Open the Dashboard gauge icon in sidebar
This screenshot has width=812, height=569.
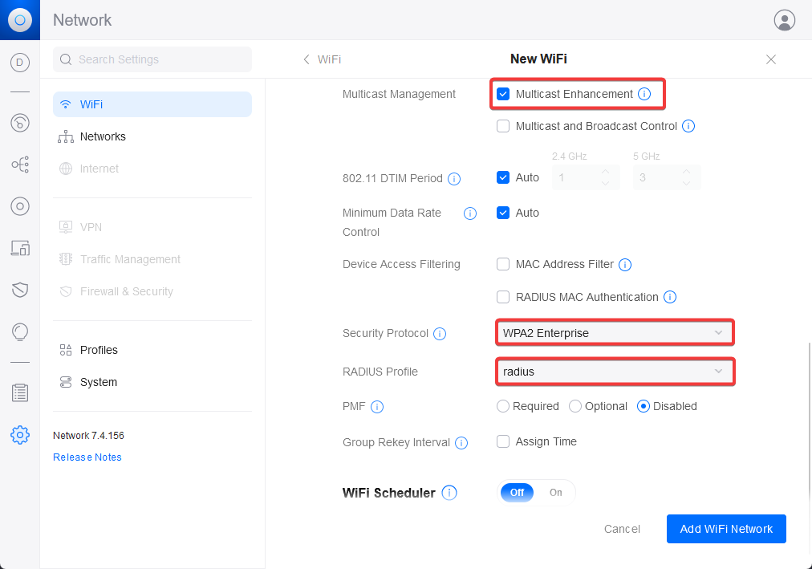tap(20, 123)
